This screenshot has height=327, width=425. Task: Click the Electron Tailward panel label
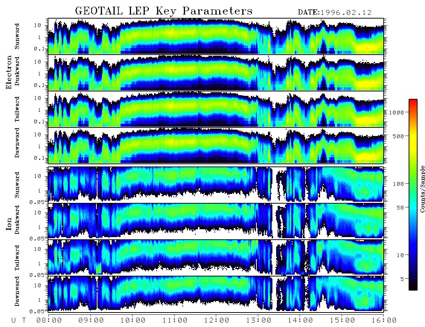17,109
